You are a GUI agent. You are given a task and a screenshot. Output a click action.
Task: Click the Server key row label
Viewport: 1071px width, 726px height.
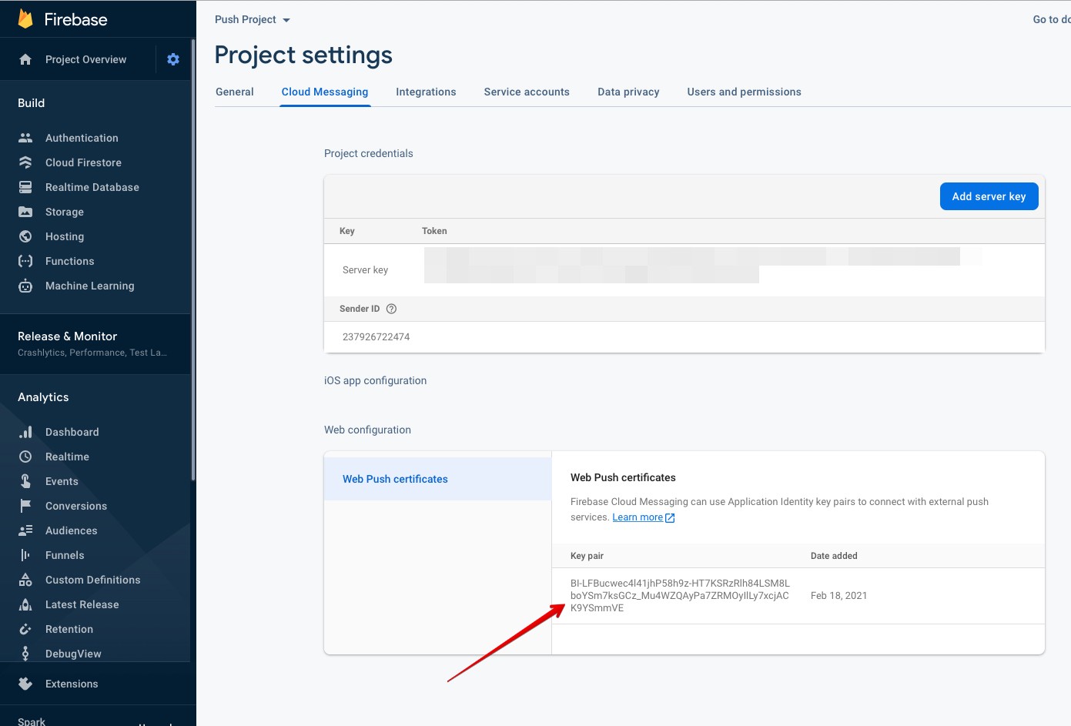point(365,270)
